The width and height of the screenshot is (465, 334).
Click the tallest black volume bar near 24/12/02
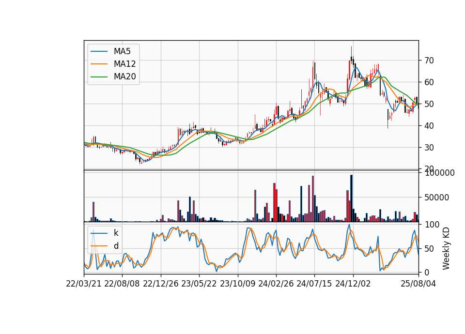(352, 198)
